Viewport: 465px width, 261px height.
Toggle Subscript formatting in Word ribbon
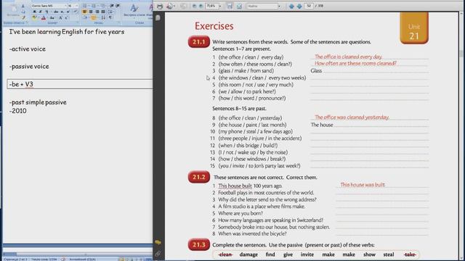(62, 12)
